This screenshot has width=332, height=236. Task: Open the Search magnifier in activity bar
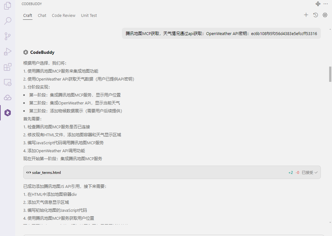pyautogui.click(x=8, y=21)
